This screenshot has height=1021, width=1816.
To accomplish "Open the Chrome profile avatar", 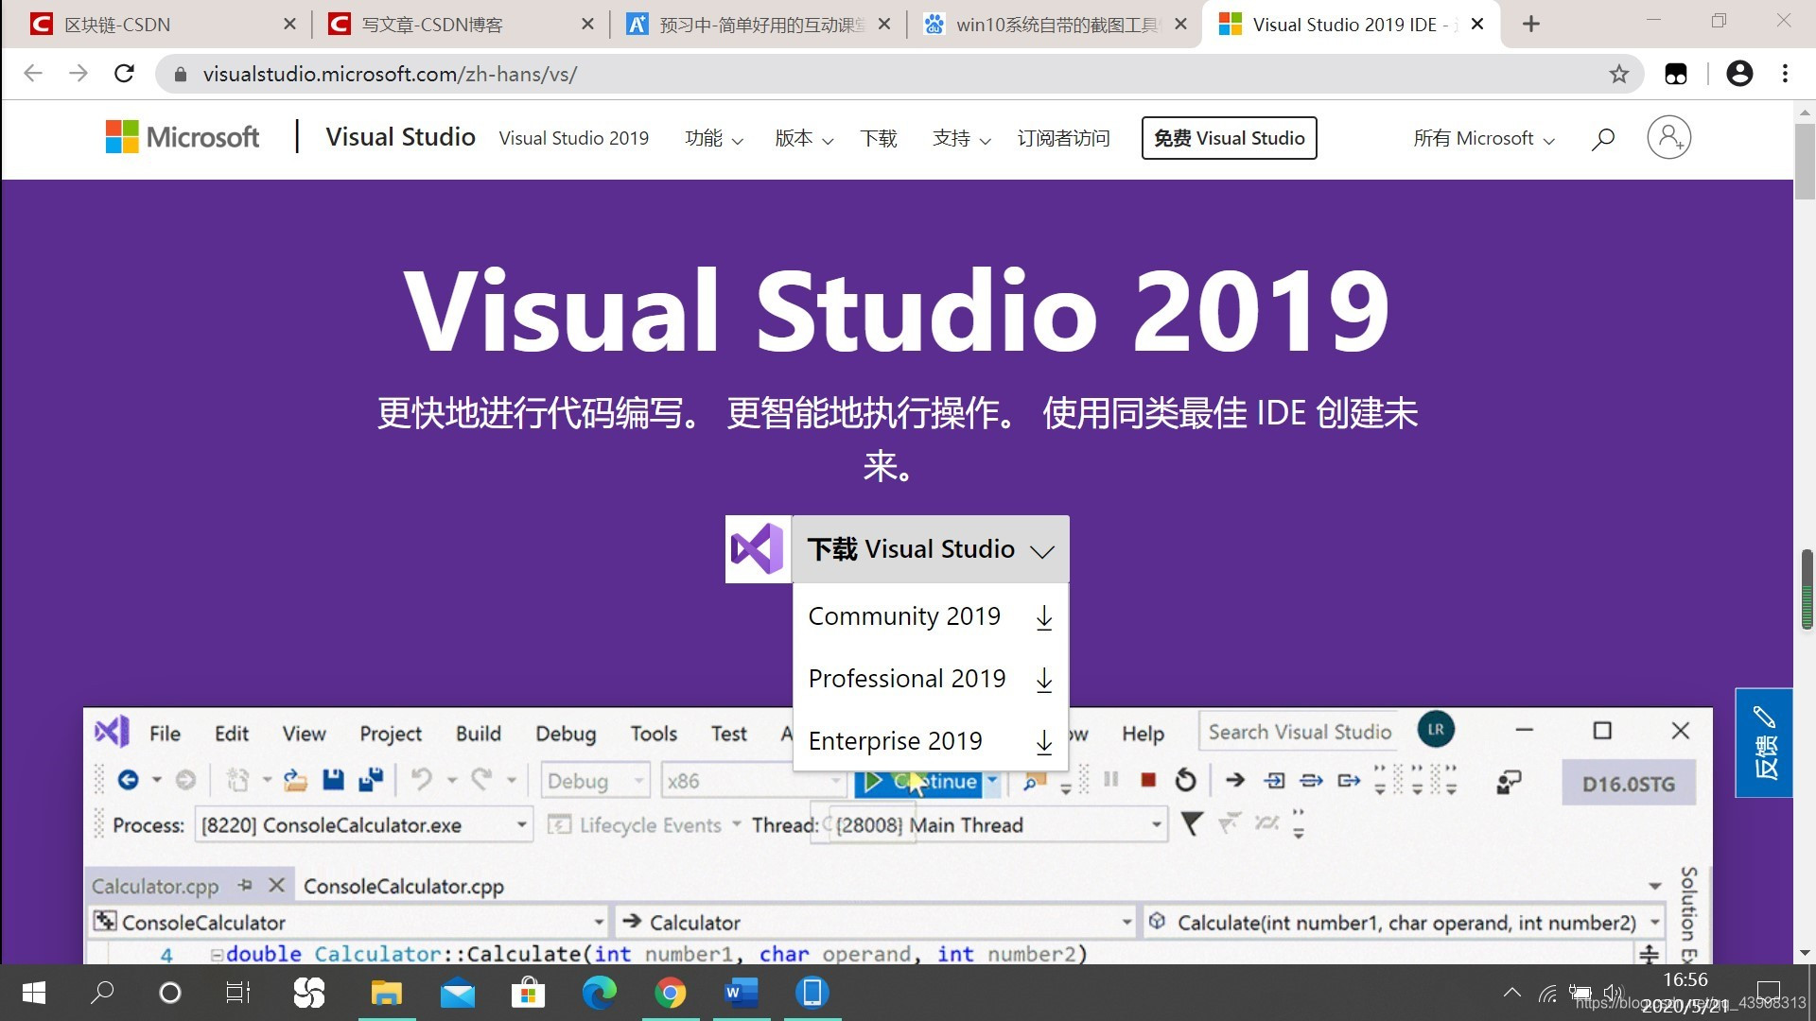I will [x=1738, y=74].
